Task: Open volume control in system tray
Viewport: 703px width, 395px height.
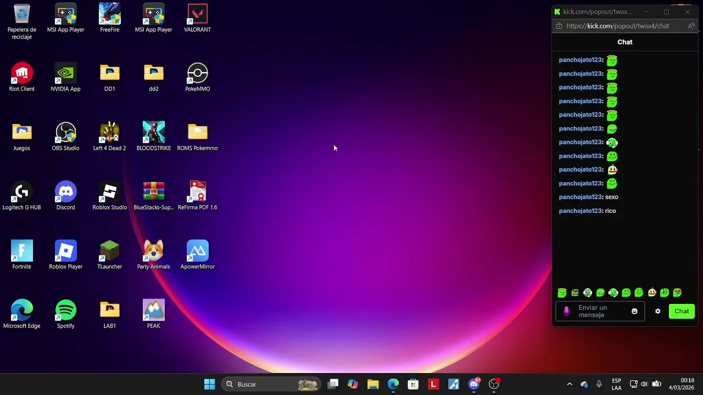Action: click(644, 384)
